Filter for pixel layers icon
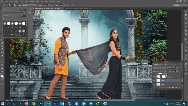 point(163,65)
